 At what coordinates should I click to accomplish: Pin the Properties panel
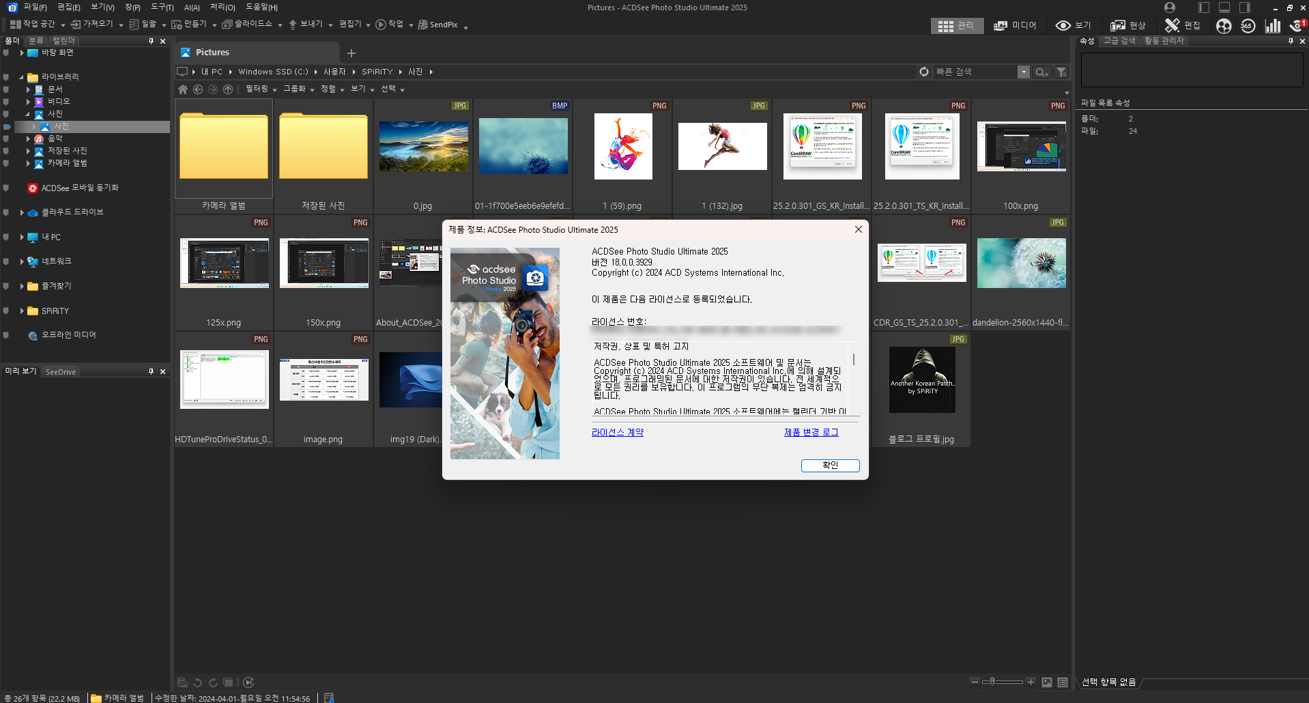pos(1291,41)
